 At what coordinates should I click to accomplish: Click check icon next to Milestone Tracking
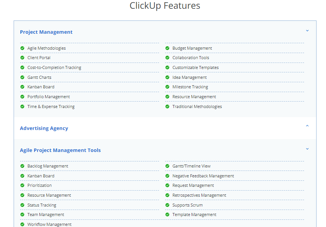point(167,87)
